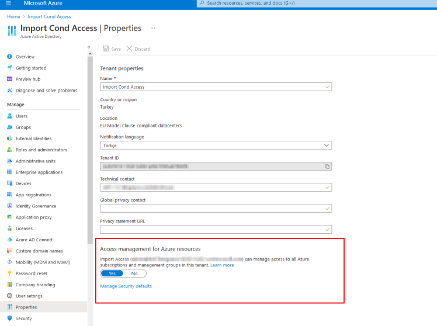Click the Administrative units icon
The width and height of the screenshot is (437, 326).
click(x=9, y=161)
